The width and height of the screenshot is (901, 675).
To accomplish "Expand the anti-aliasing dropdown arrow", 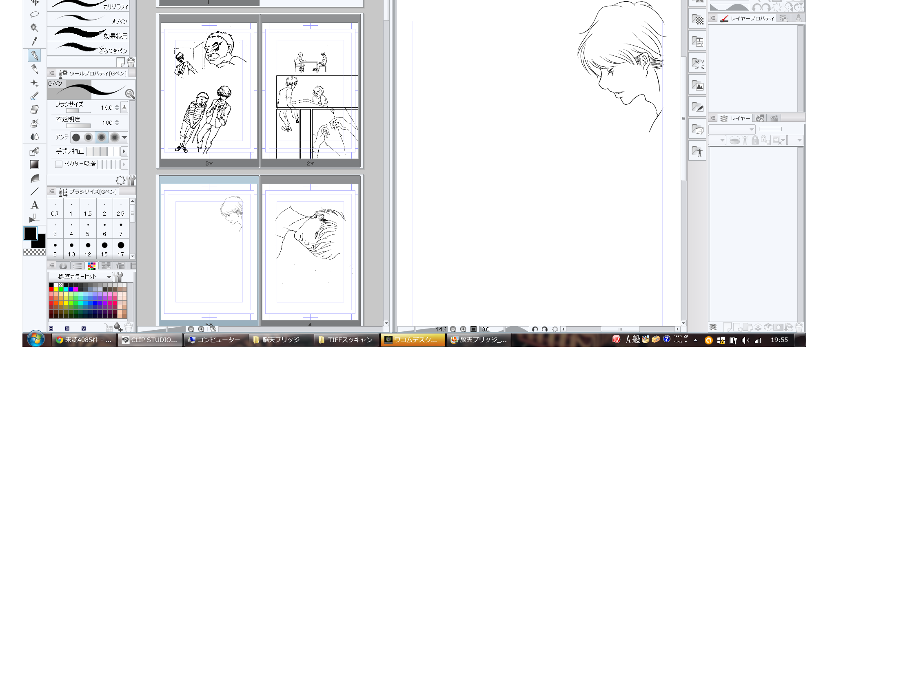I will point(124,137).
